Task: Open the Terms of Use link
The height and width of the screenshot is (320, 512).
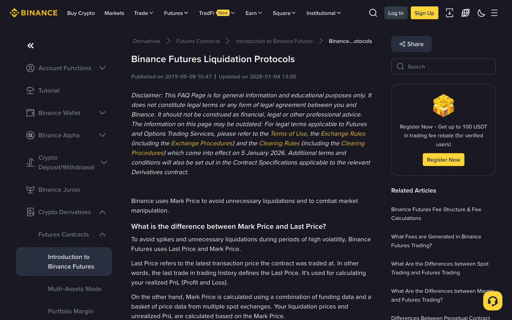Action: 289,134
